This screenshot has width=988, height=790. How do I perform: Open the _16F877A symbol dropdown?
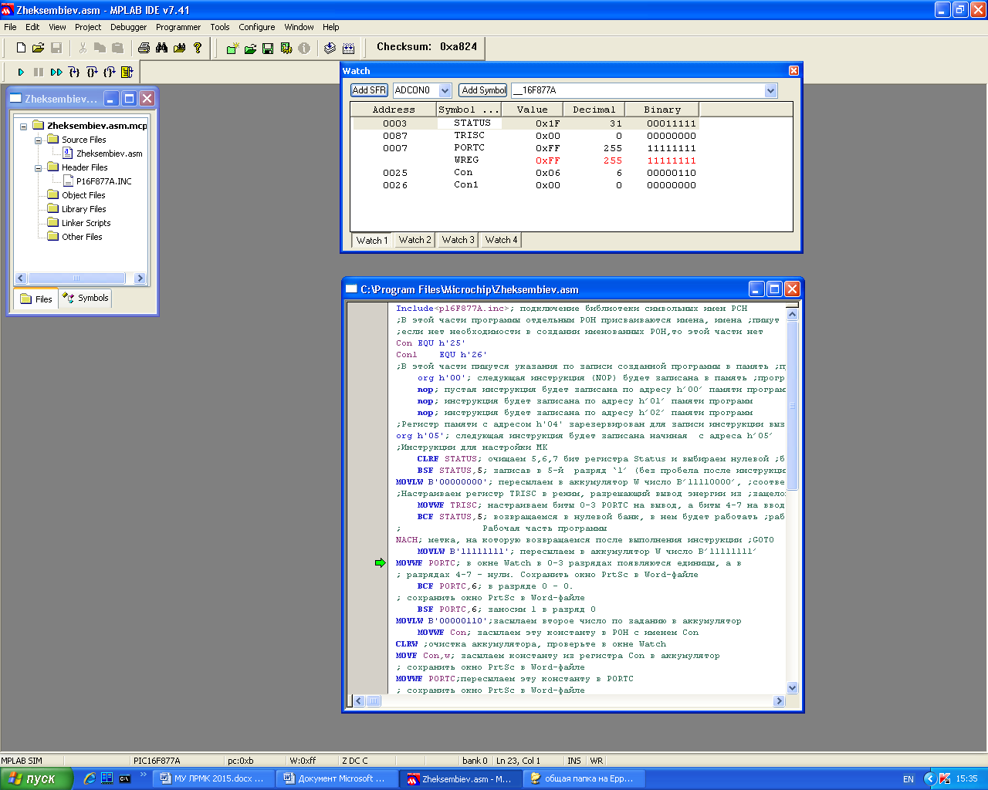[770, 91]
